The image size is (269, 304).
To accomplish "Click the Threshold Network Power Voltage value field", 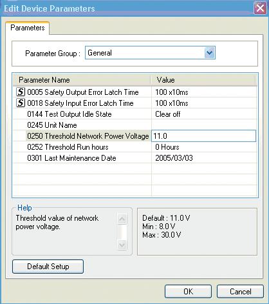I will pyautogui.click(x=204, y=136).
